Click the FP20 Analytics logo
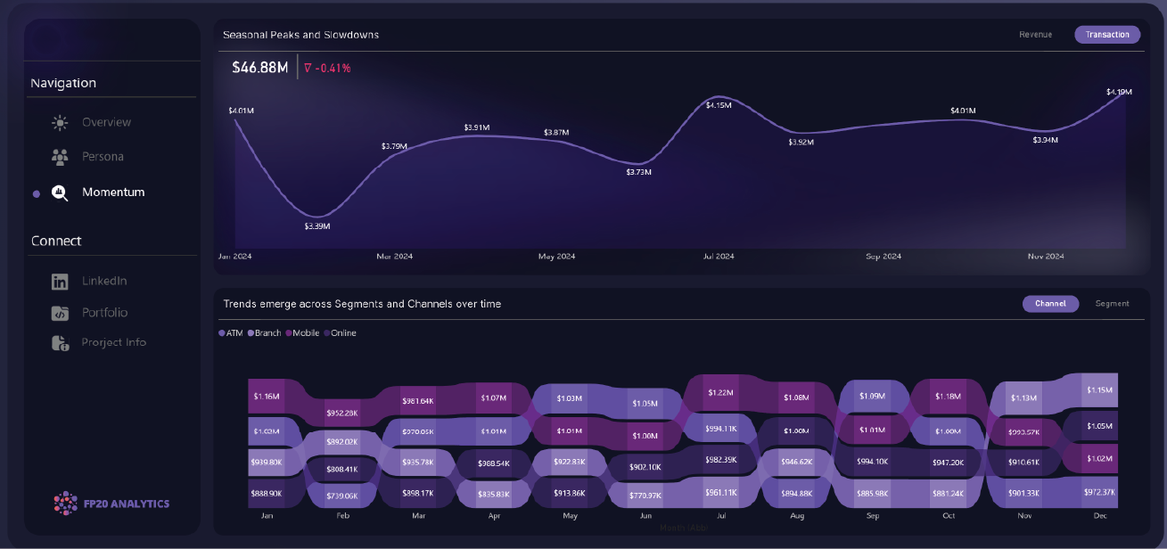 pos(111,504)
